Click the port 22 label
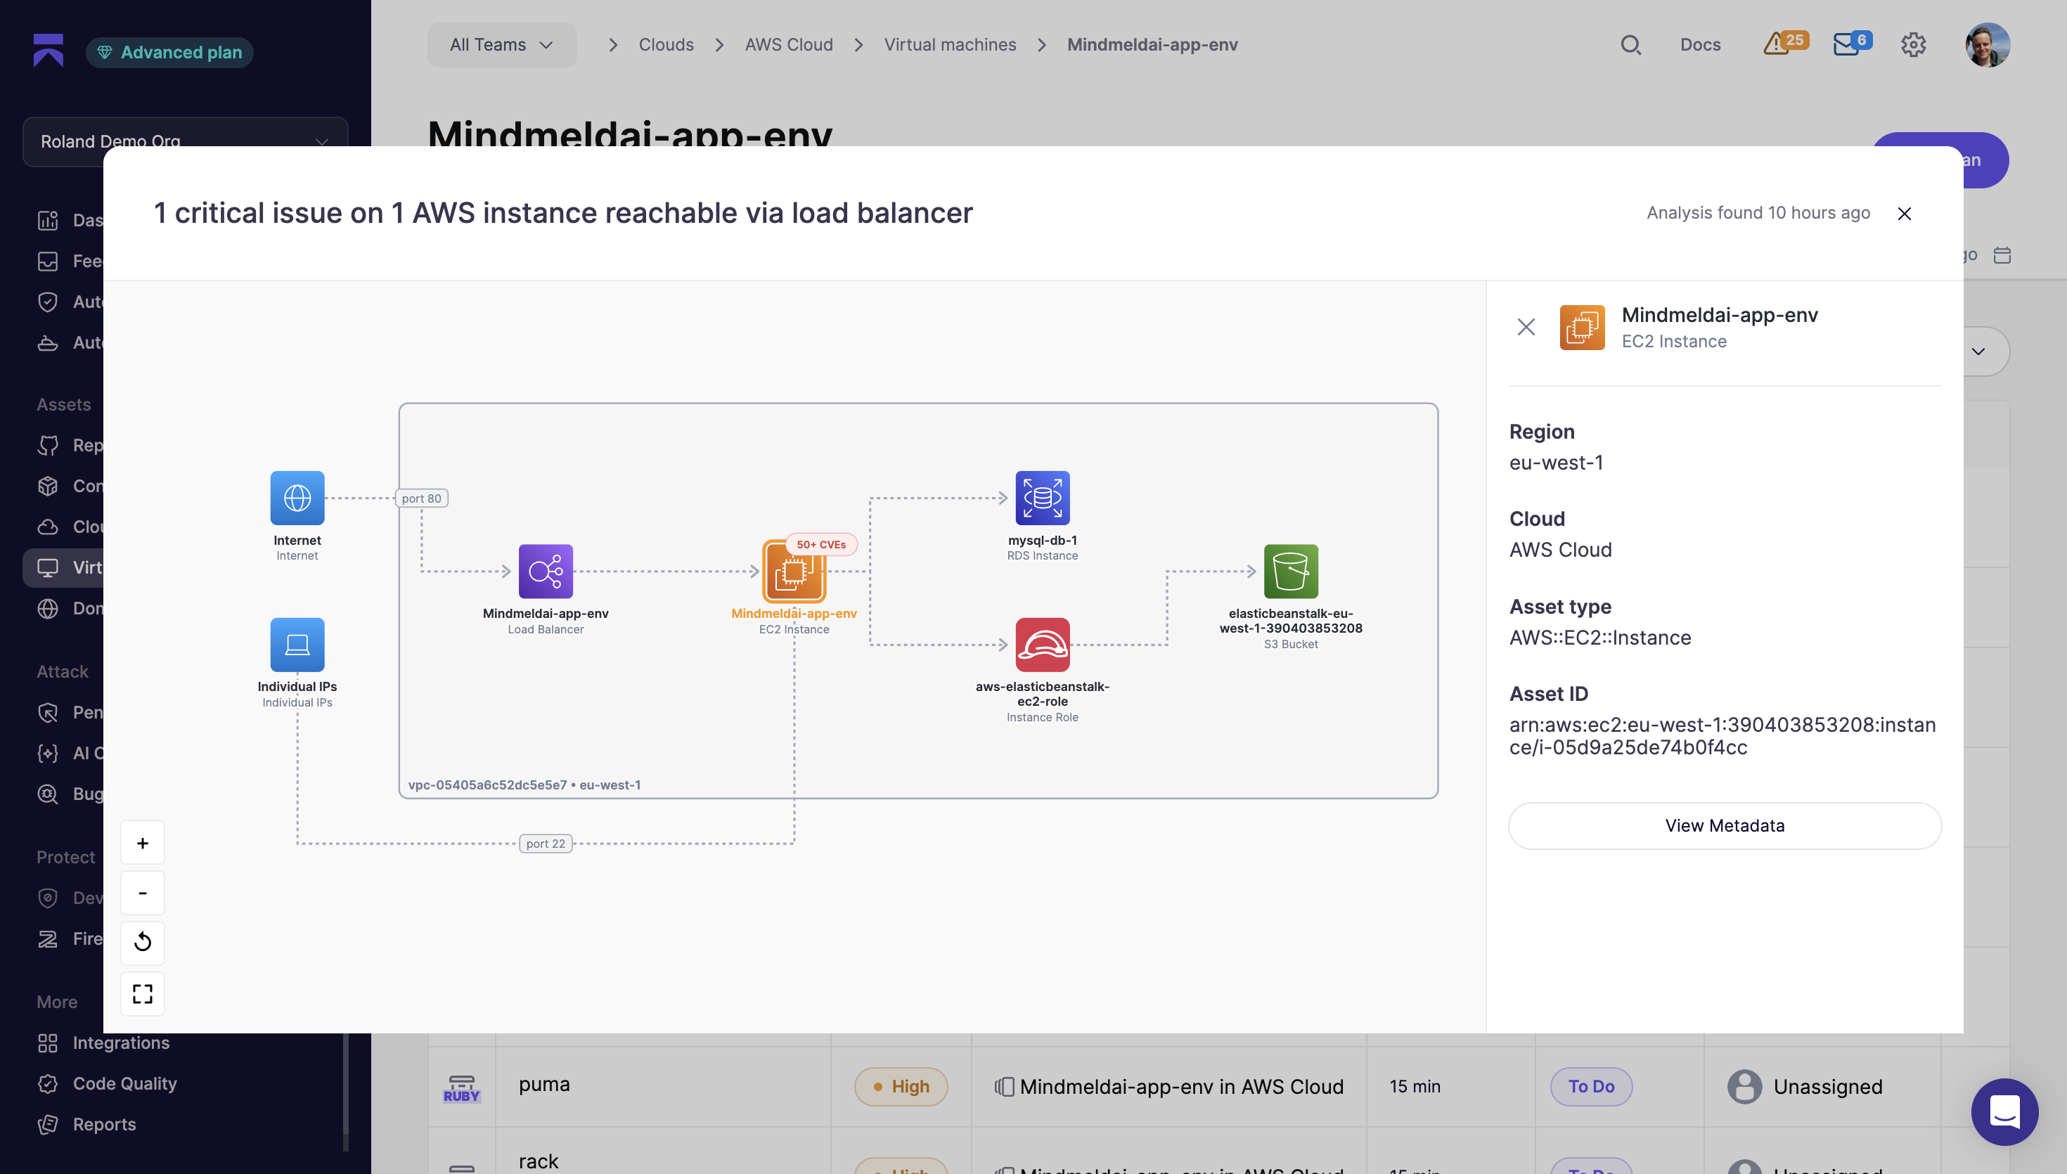This screenshot has height=1174, width=2067. (546, 843)
